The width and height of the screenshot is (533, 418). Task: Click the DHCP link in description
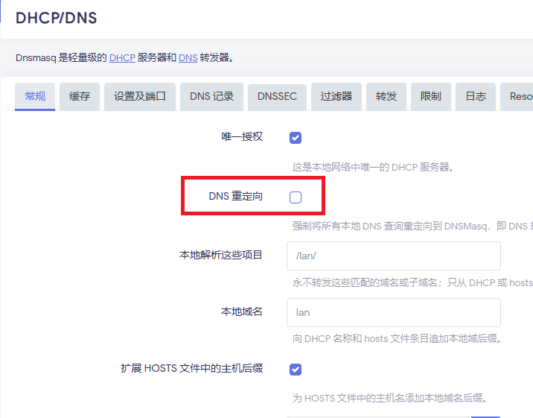[122, 57]
